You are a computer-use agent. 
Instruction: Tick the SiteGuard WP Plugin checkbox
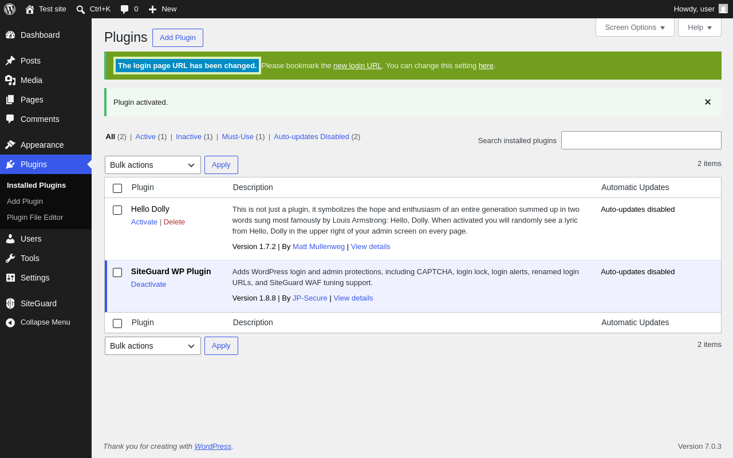(117, 273)
